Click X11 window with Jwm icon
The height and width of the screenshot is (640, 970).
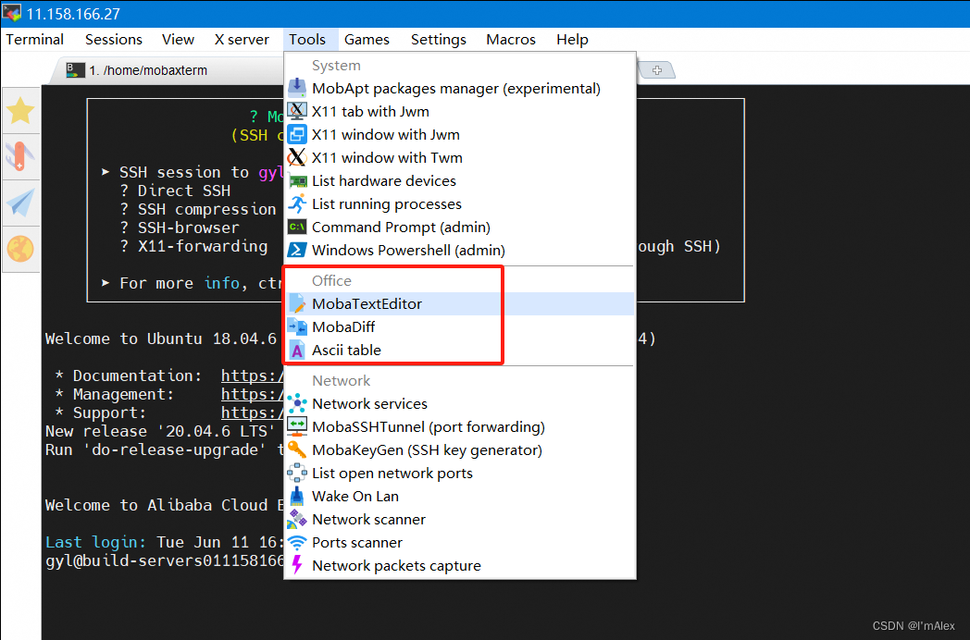pyautogui.click(x=297, y=134)
